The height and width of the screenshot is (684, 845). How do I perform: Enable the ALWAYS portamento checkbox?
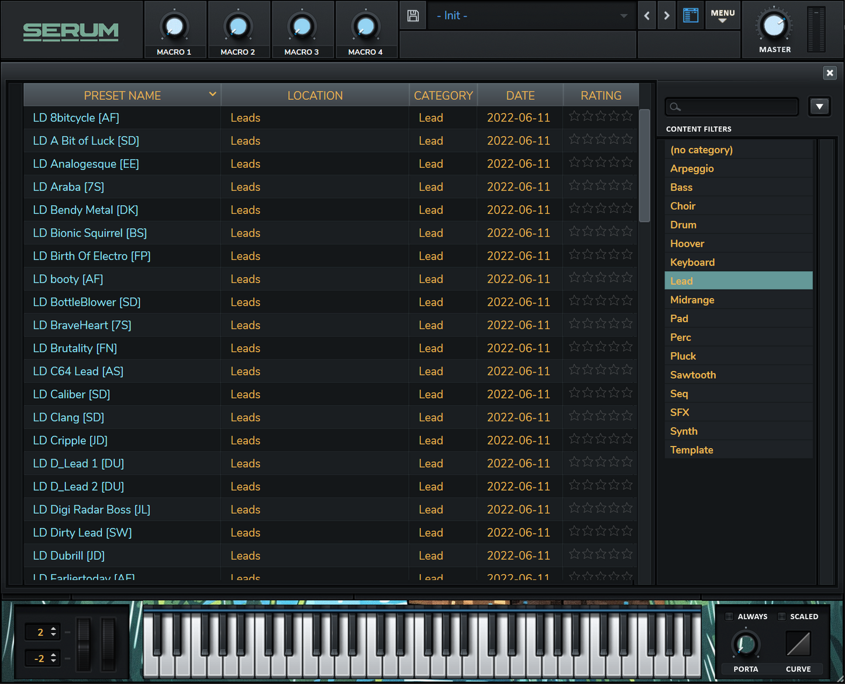729,616
